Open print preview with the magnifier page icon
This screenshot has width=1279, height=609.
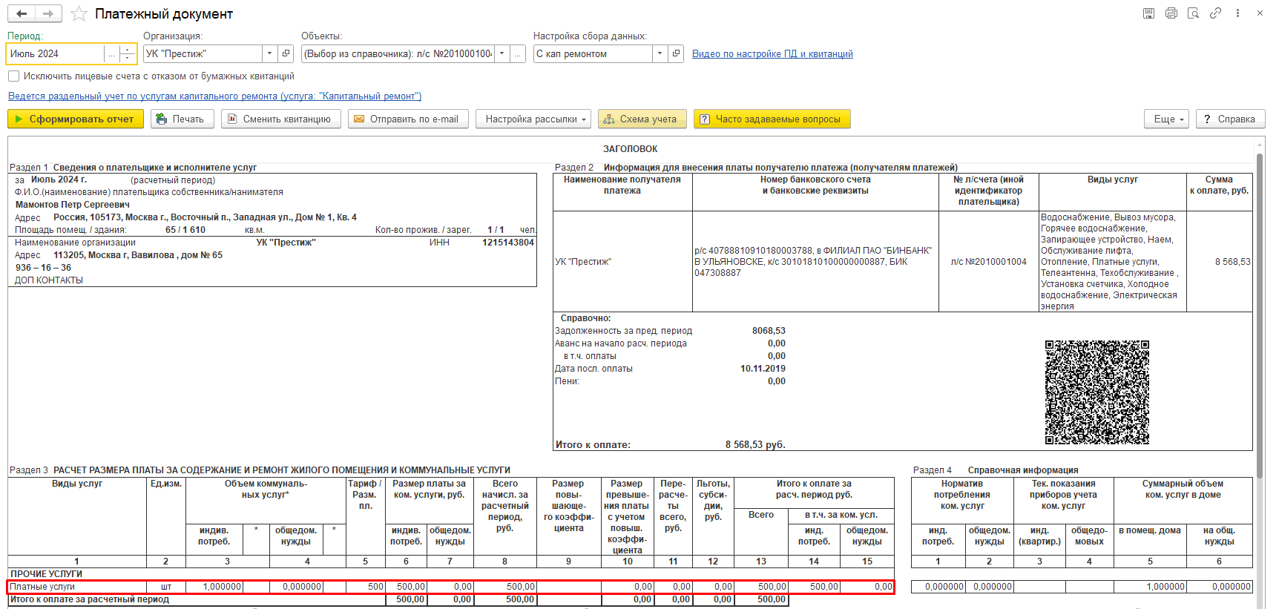point(1193,13)
